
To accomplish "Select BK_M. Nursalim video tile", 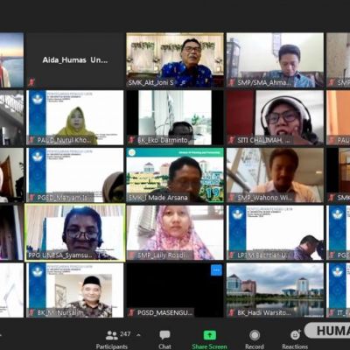I will click(x=75, y=290).
